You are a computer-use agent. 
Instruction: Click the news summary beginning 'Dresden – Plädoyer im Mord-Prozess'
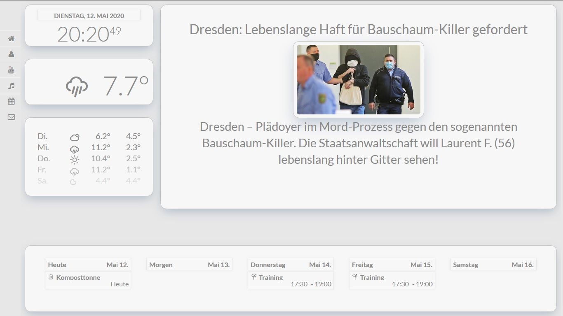(x=359, y=143)
